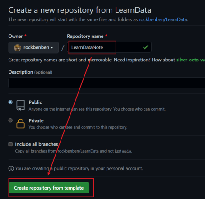Open the Owner dropdown showing rockbenben

pyautogui.click(x=33, y=47)
